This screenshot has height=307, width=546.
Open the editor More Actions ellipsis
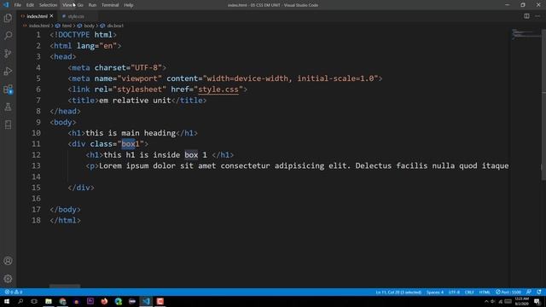point(537,16)
